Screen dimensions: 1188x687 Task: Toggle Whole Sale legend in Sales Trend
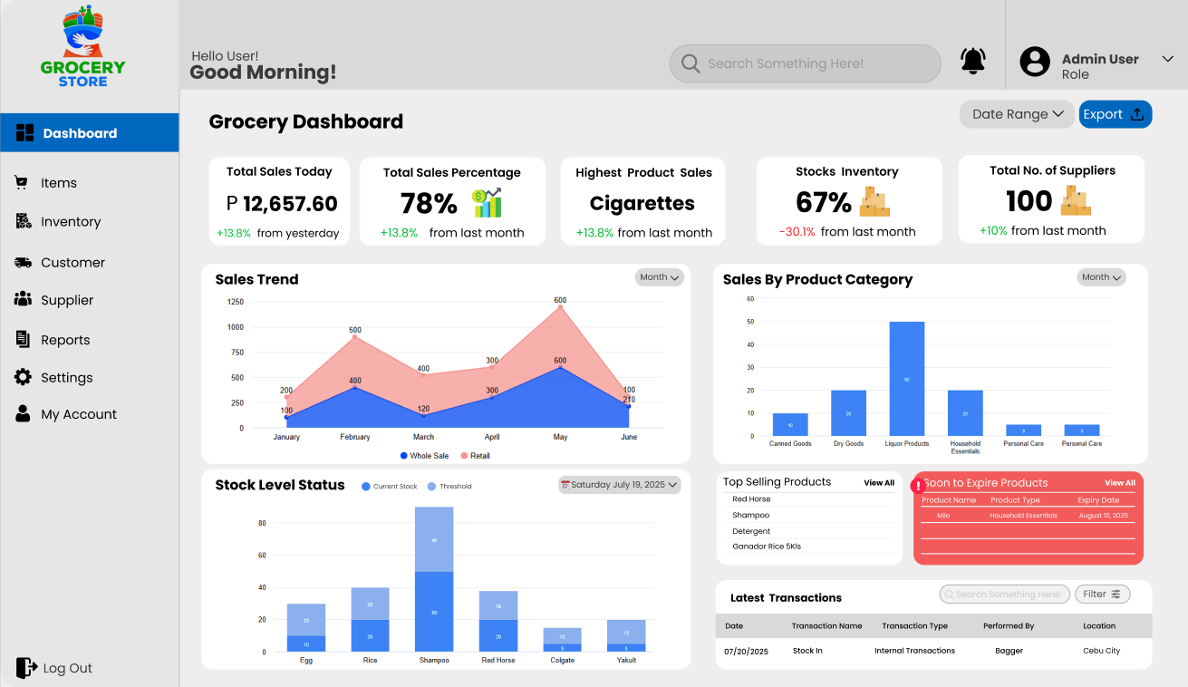424,456
